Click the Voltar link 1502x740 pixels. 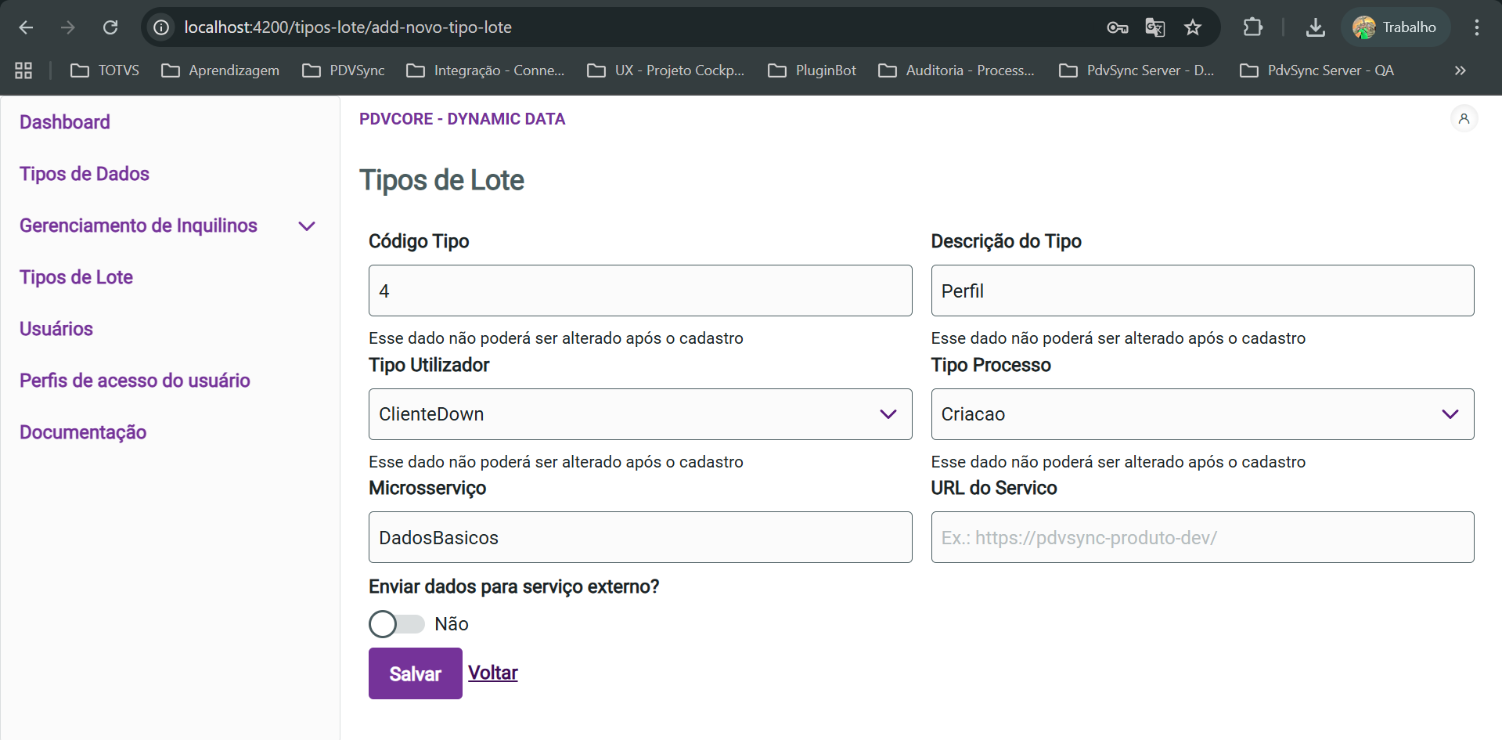click(x=492, y=673)
